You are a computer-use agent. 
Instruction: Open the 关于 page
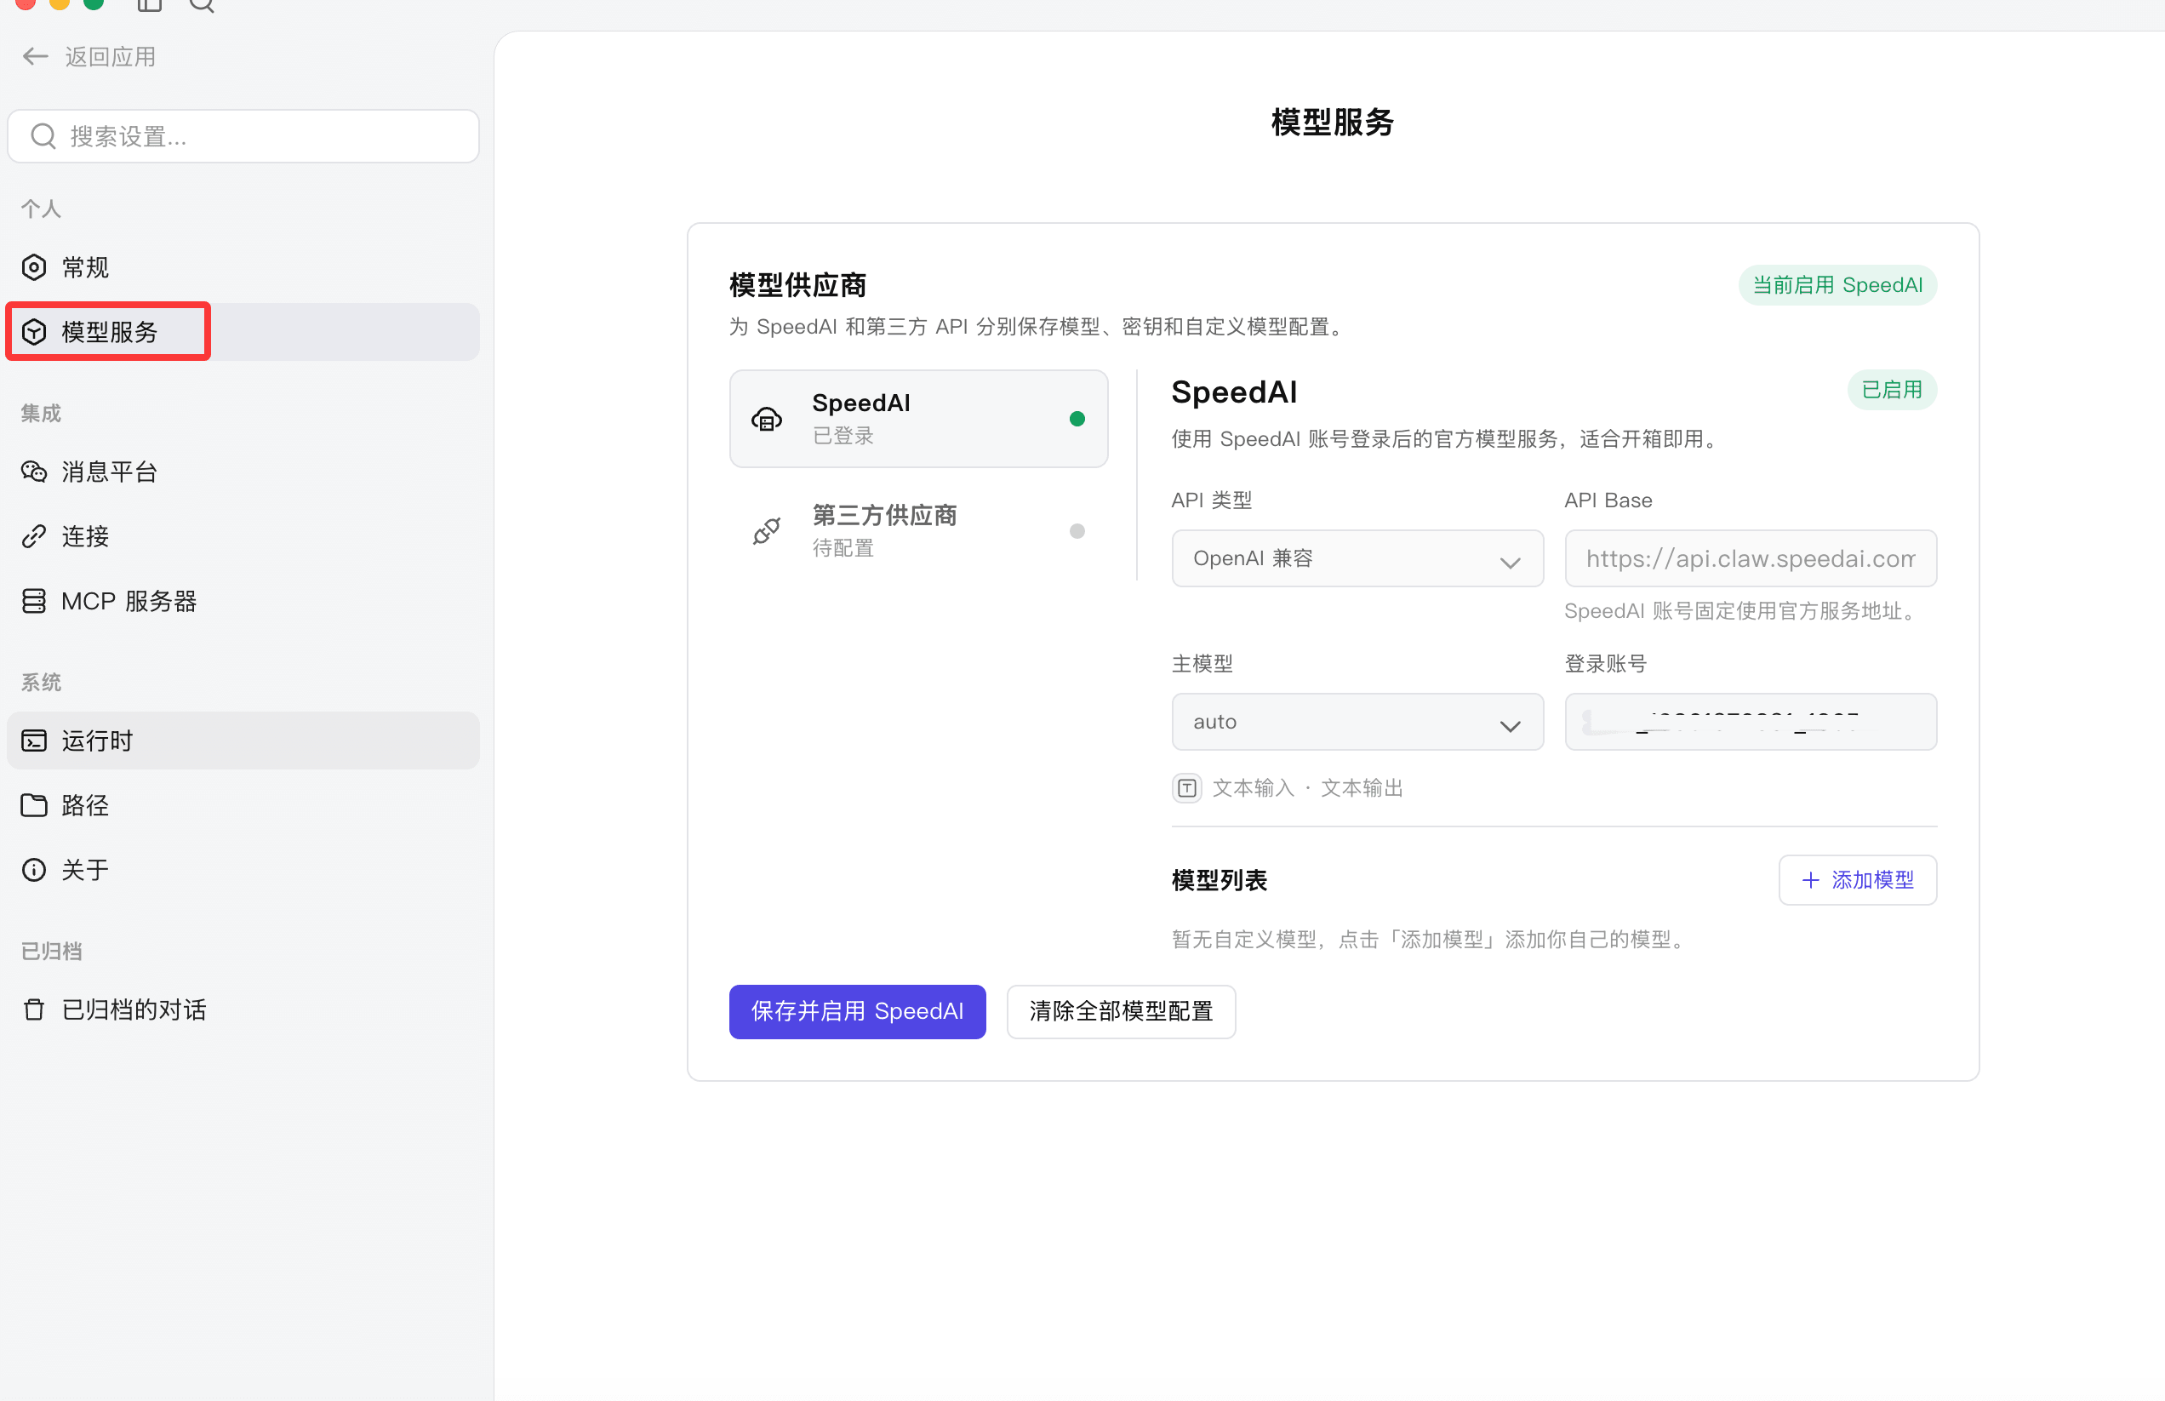[243, 870]
